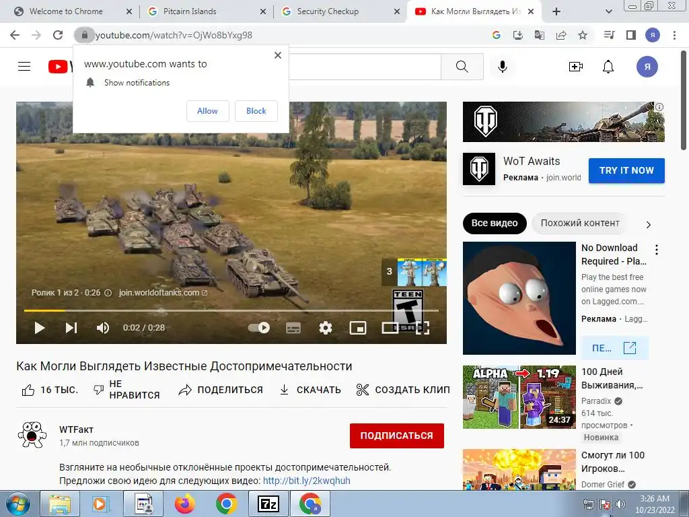Bookmark this page with the star icon

583,35
